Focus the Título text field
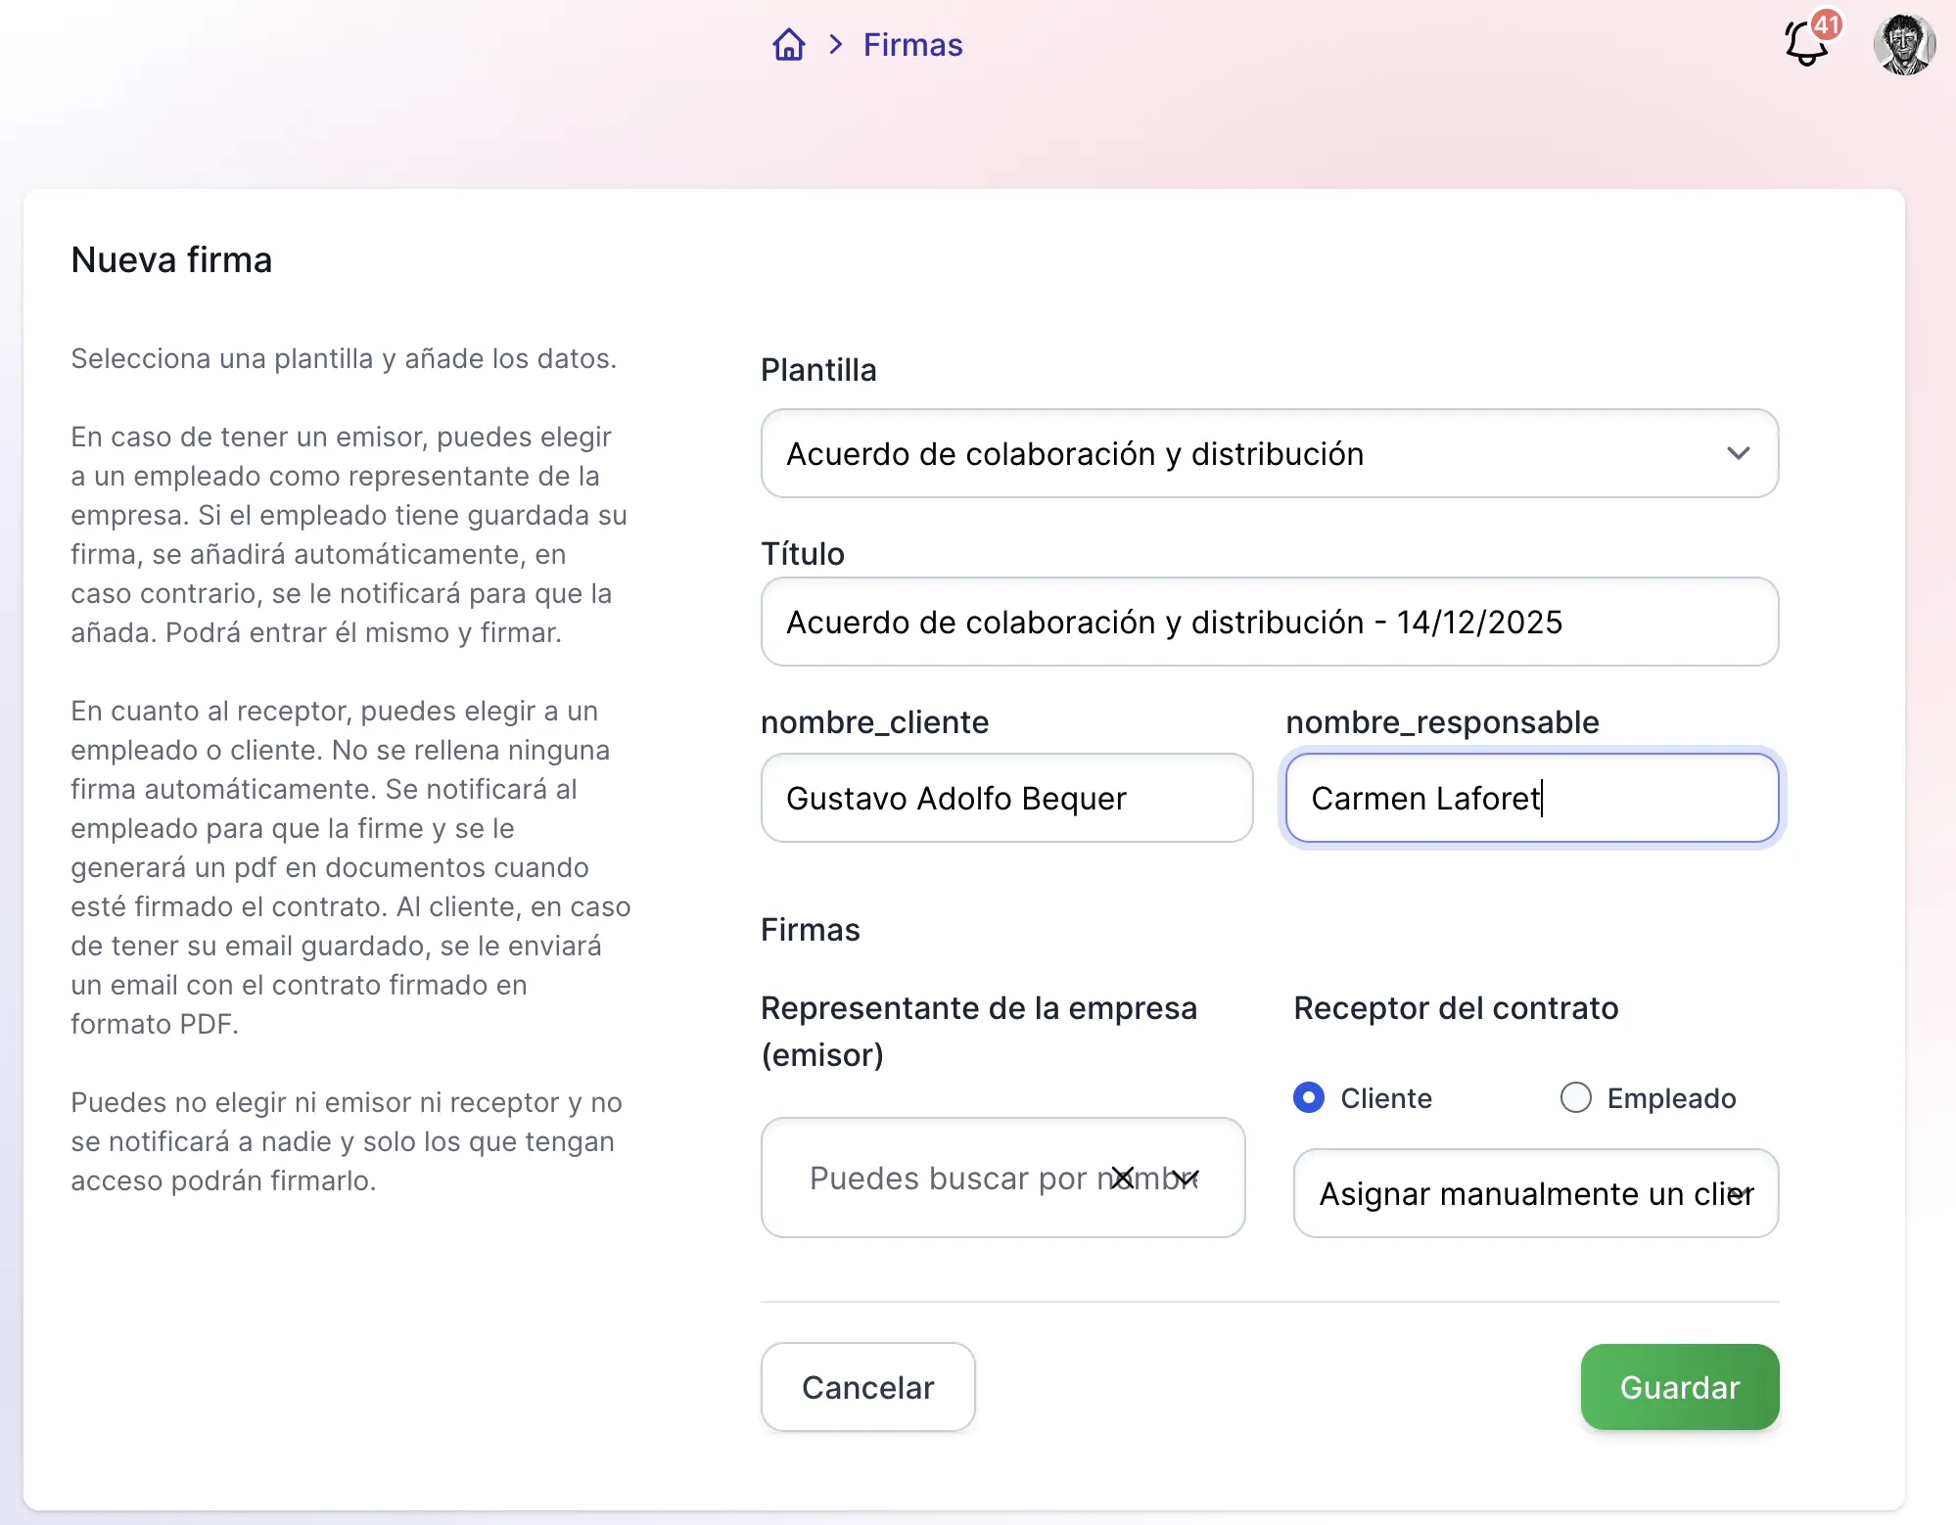The width and height of the screenshot is (1956, 1525). pyautogui.click(x=1269, y=622)
